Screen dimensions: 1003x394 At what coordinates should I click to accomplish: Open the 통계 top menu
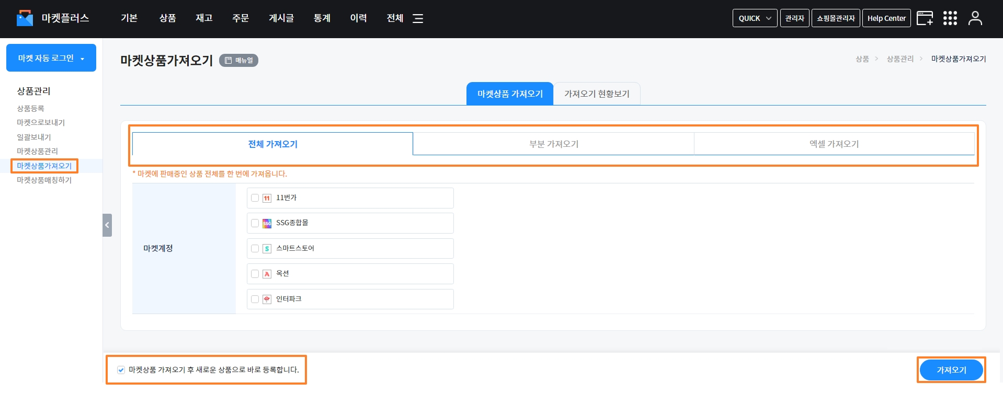322,18
